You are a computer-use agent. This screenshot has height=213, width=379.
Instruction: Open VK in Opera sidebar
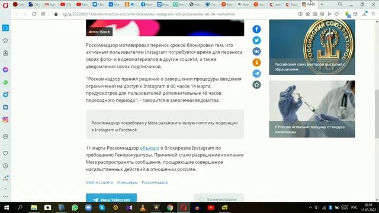[x=5, y=107]
